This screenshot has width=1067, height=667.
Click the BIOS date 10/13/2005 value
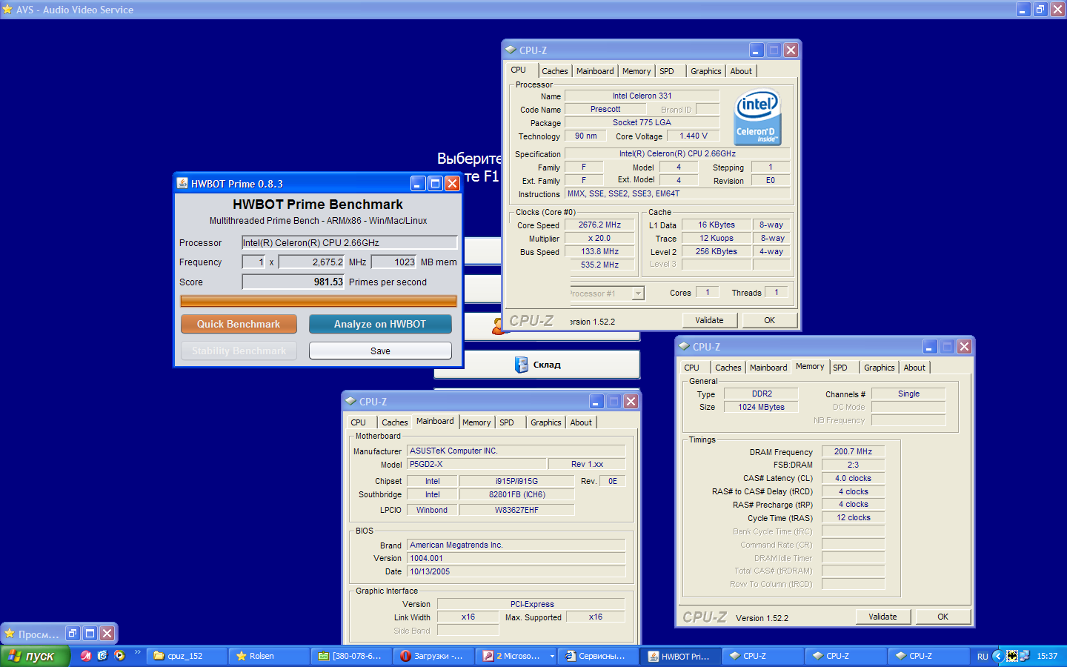(516, 571)
